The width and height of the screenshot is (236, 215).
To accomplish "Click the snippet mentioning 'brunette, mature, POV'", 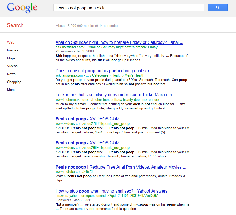I will tap(122, 154).
